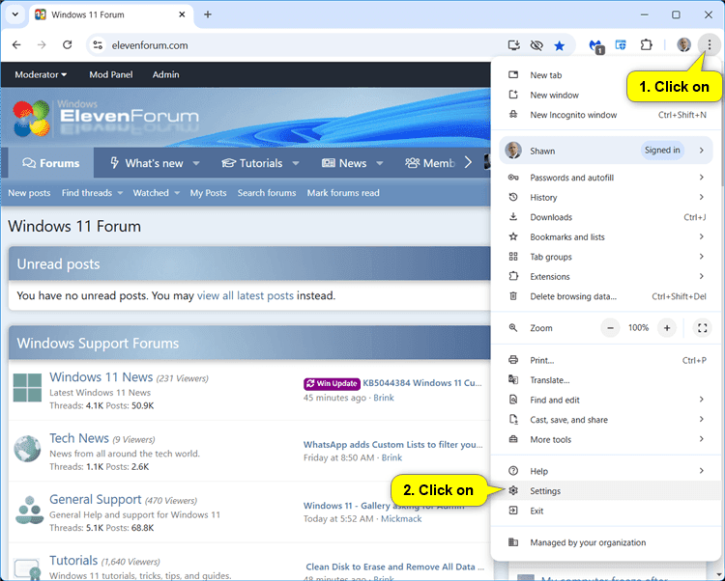Expand Bookmarks and lists submenu
This screenshot has width=725, height=581.
(x=606, y=236)
